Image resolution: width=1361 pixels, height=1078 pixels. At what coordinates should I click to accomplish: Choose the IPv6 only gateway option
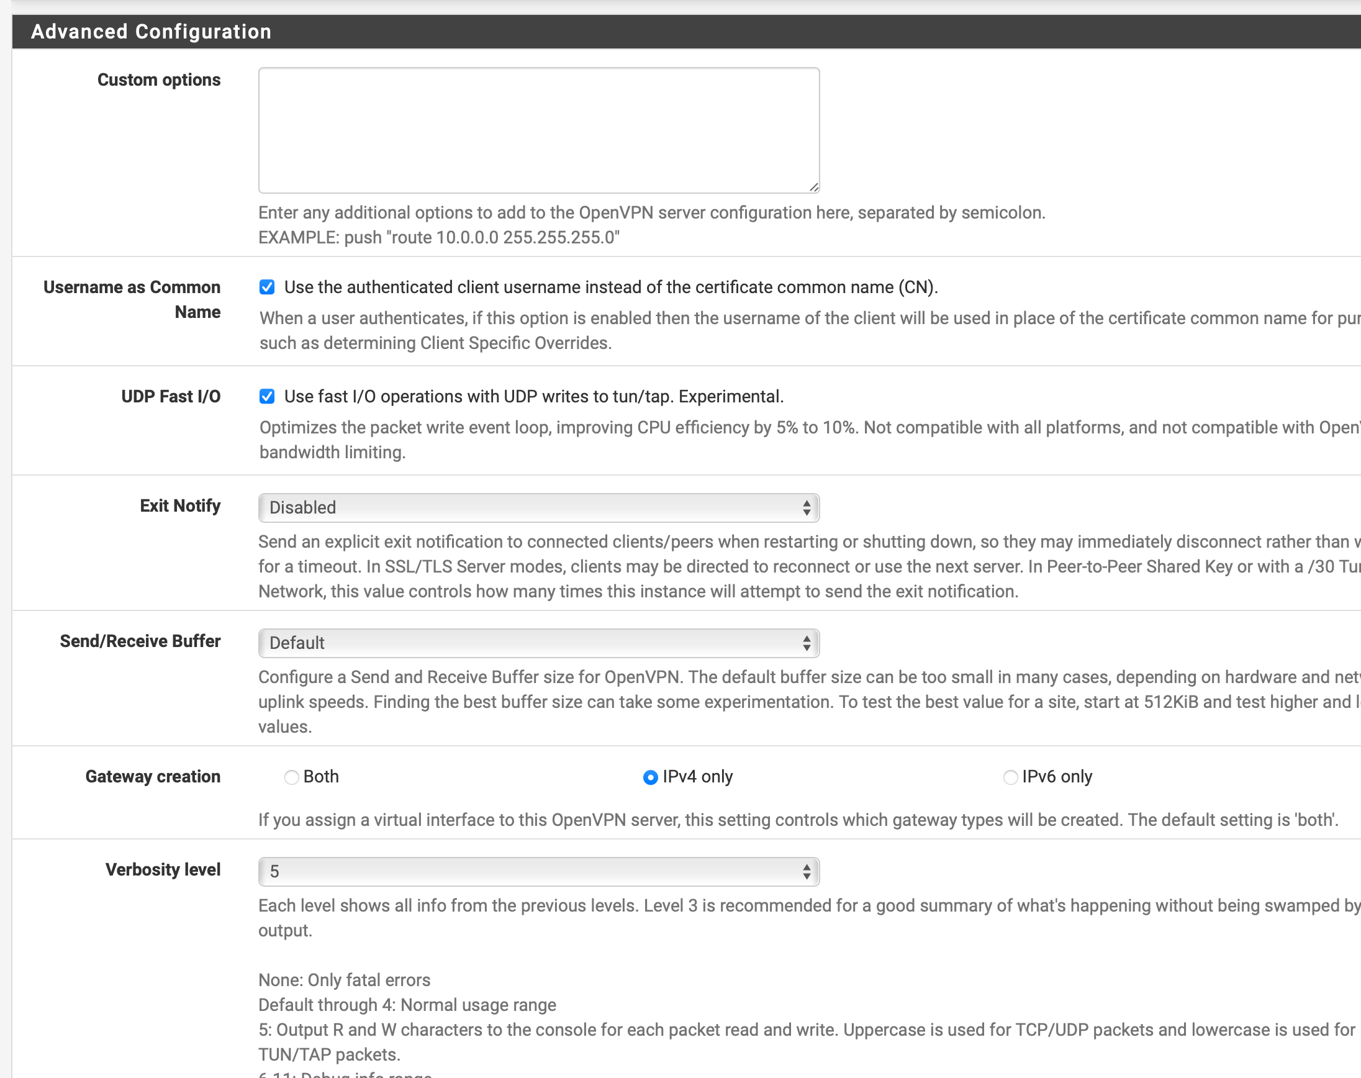(x=1010, y=777)
